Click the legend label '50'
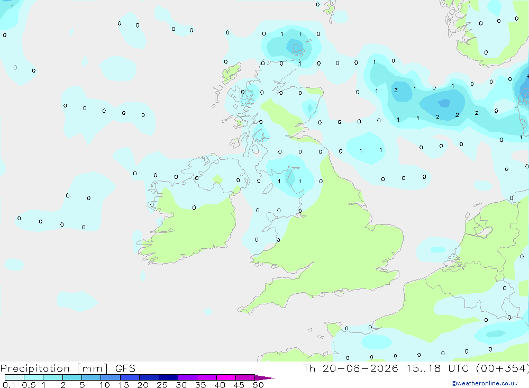 [x=258, y=385]
